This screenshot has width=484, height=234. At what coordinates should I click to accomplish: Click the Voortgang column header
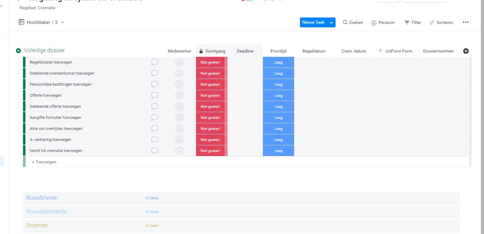tap(215, 51)
